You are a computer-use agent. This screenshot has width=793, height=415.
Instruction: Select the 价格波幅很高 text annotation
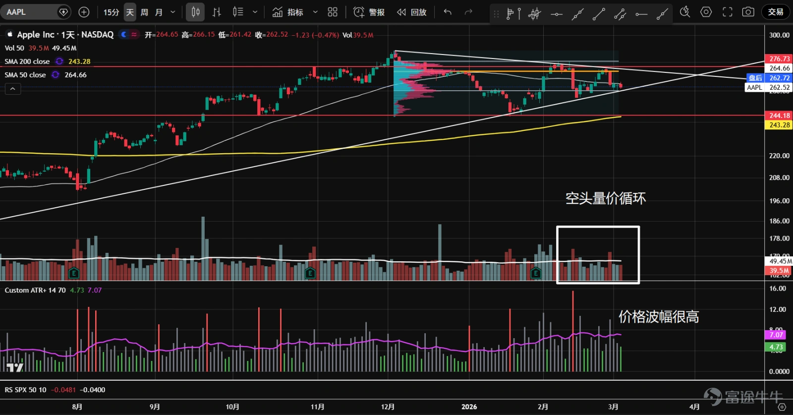(659, 316)
